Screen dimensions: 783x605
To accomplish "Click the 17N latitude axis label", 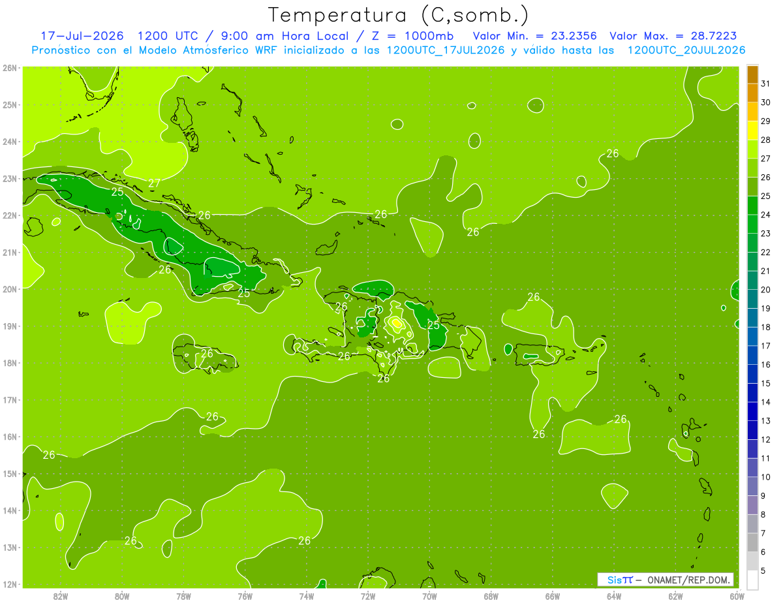I will 10,400.
